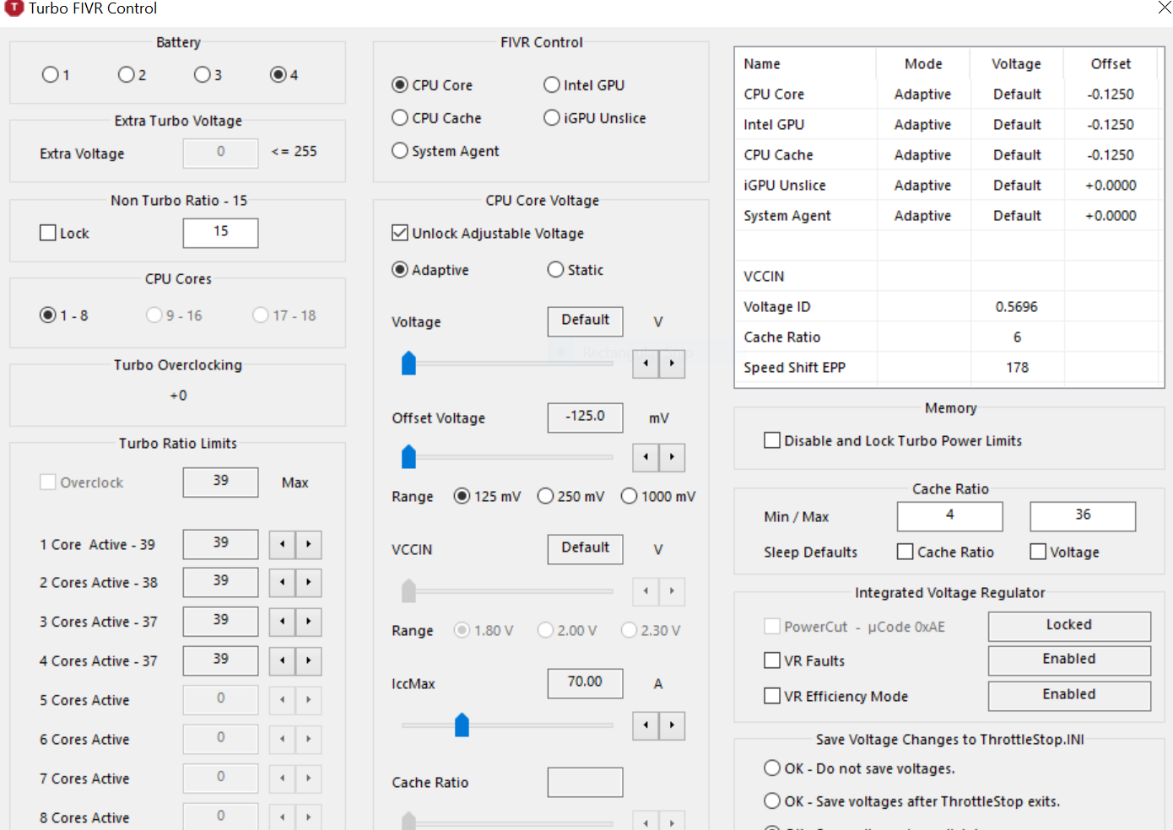
Task: Click the PowerCut Locked button
Action: tap(1069, 626)
